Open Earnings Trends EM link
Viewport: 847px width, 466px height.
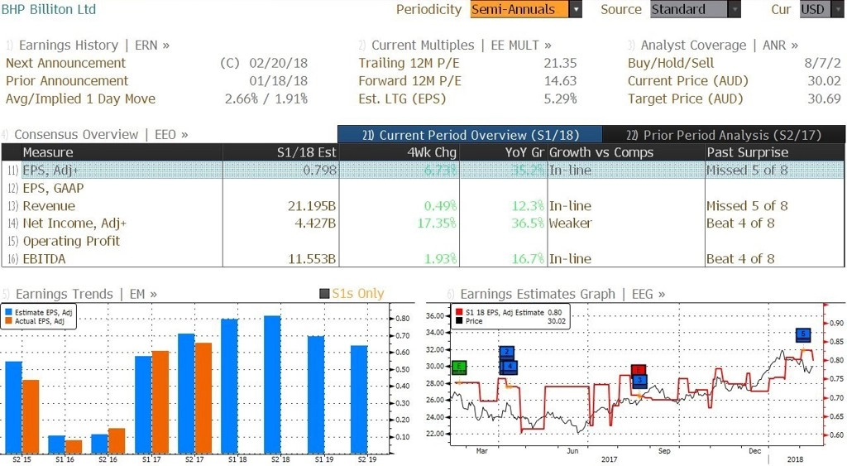(86, 294)
